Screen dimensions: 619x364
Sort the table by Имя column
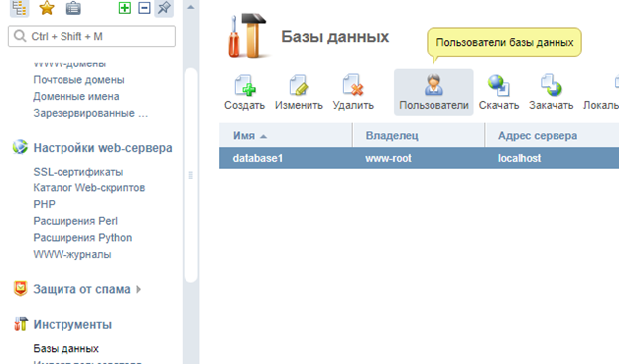(287, 136)
